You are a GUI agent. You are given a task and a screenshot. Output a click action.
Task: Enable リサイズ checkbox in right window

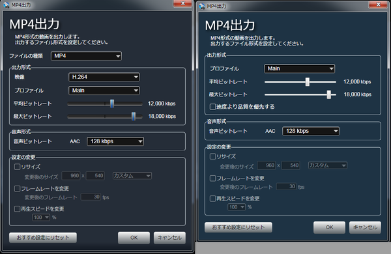point(212,156)
